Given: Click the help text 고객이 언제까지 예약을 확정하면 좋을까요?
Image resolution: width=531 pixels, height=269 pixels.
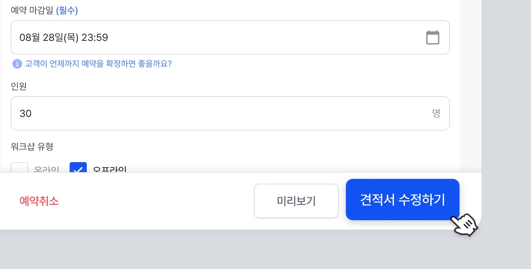Looking at the screenshot, I should [98, 64].
